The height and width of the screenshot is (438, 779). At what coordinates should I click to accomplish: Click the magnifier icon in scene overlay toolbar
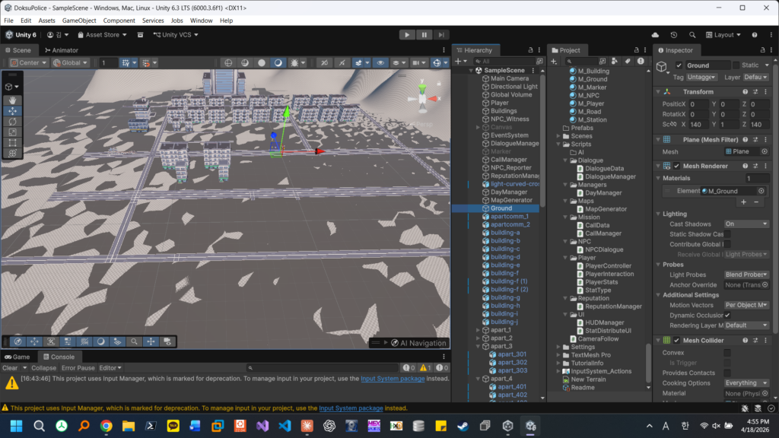click(x=134, y=341)
